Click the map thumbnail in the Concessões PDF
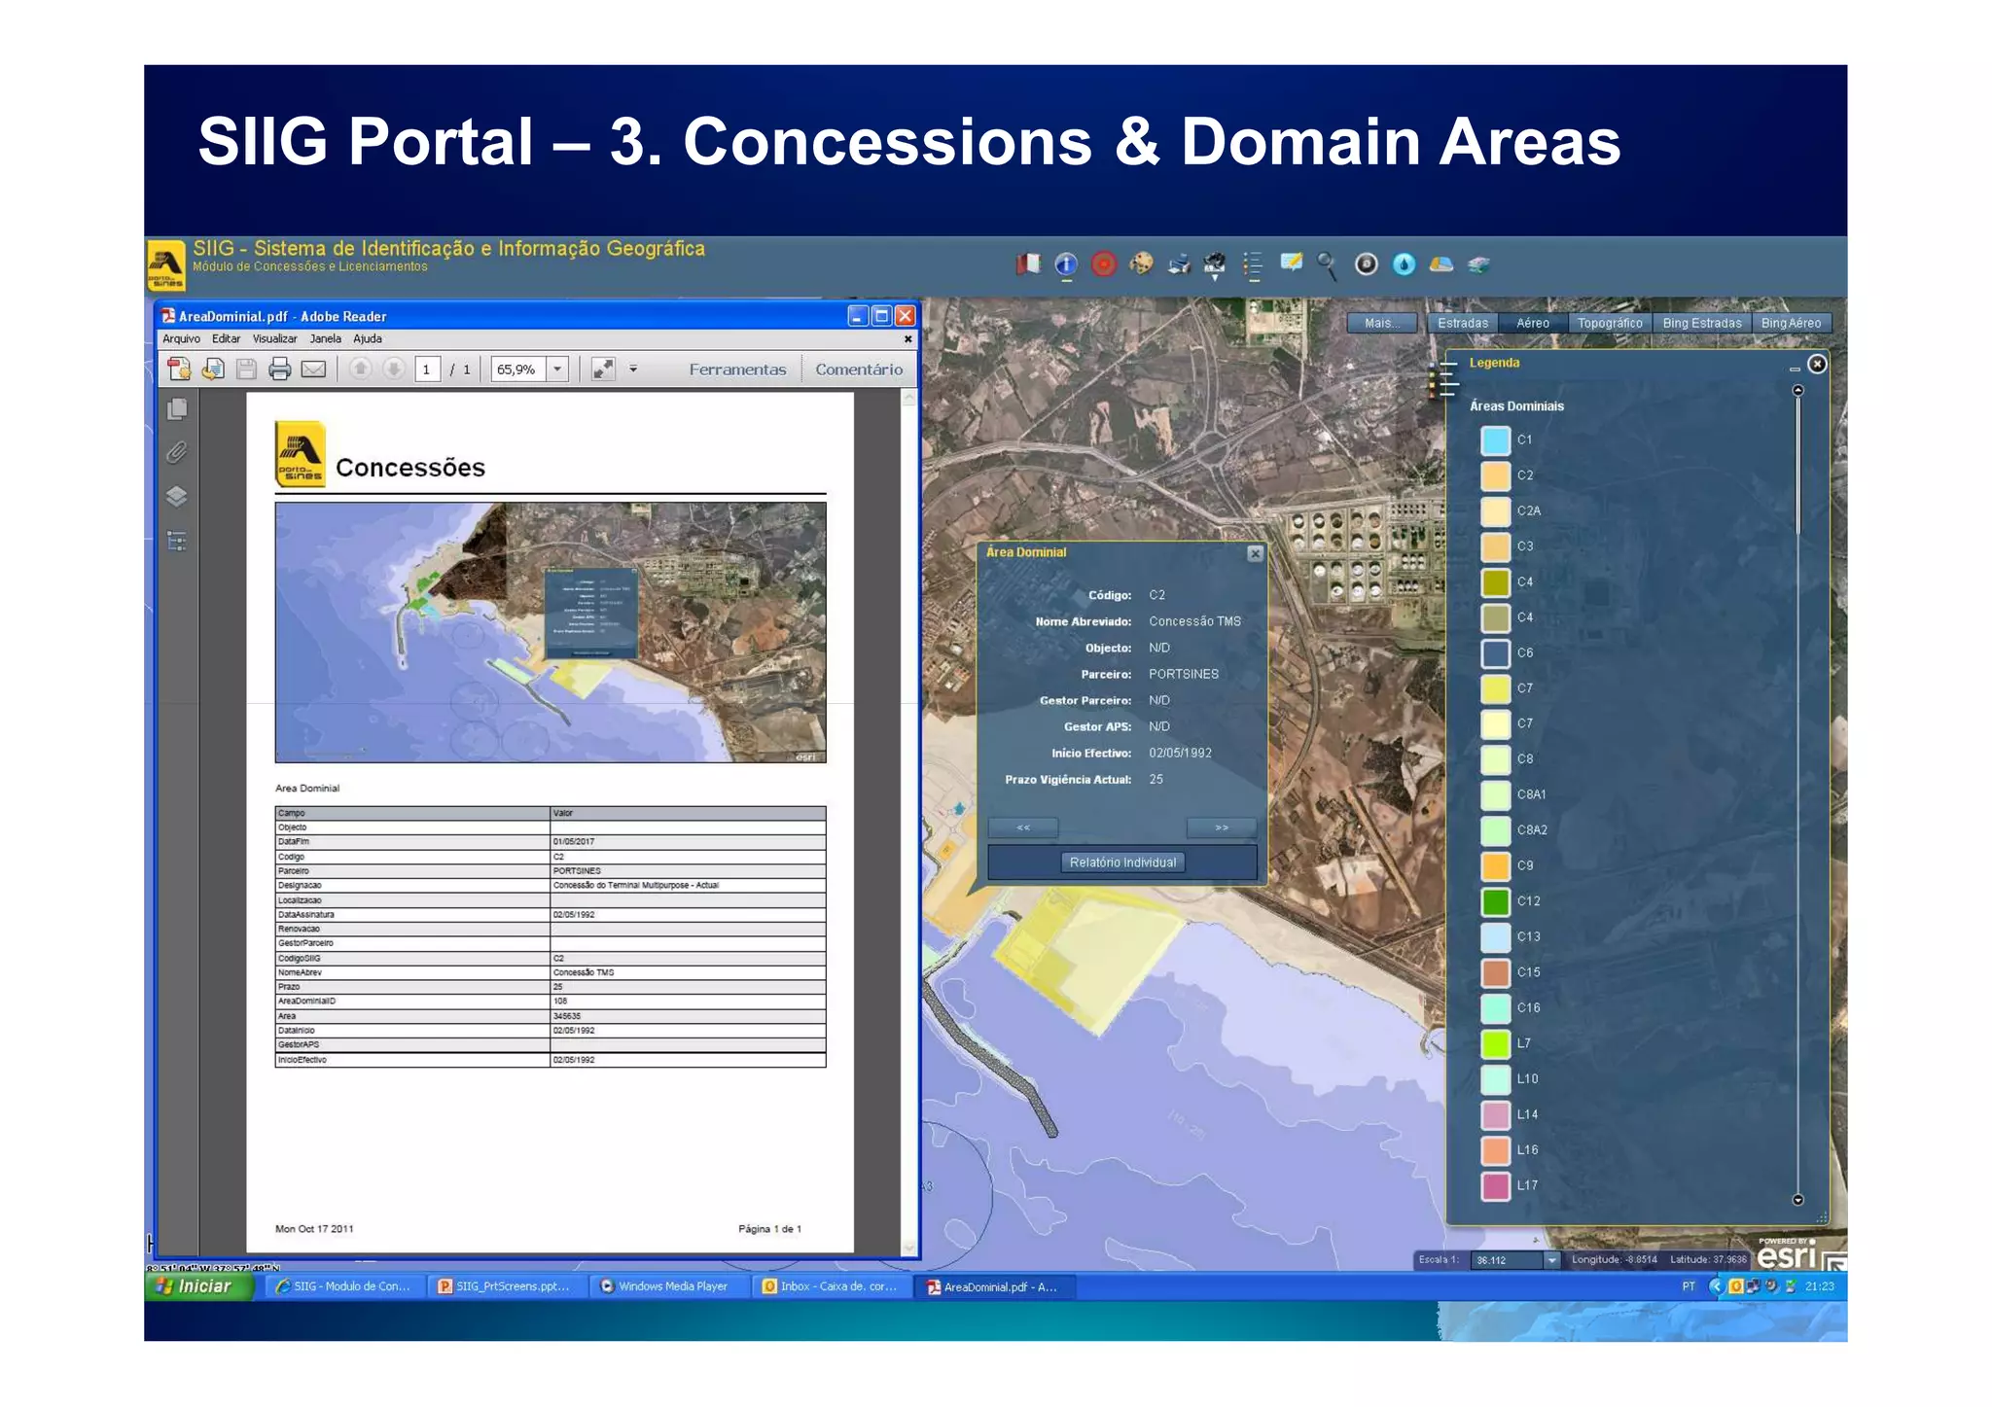This screenshot has height=1407, width=1992. 551,632
